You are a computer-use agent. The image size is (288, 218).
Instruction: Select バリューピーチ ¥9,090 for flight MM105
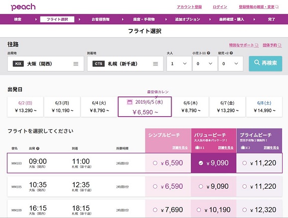point(201,187)
